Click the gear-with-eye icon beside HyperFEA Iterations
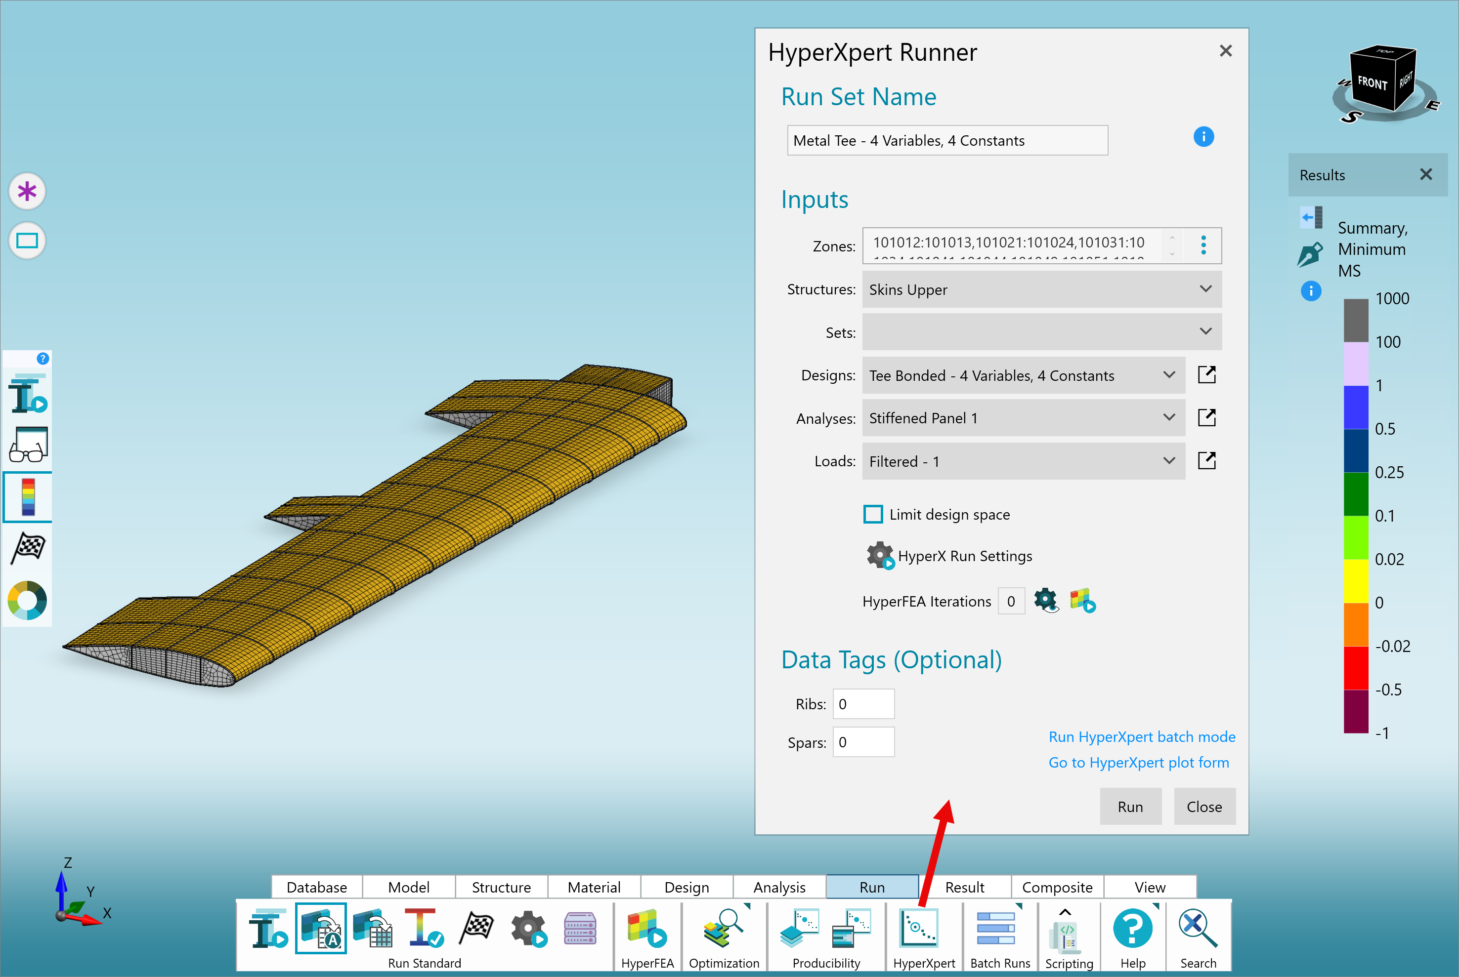The width and height of the screenshot is (1459, 977). (1046, 601)
